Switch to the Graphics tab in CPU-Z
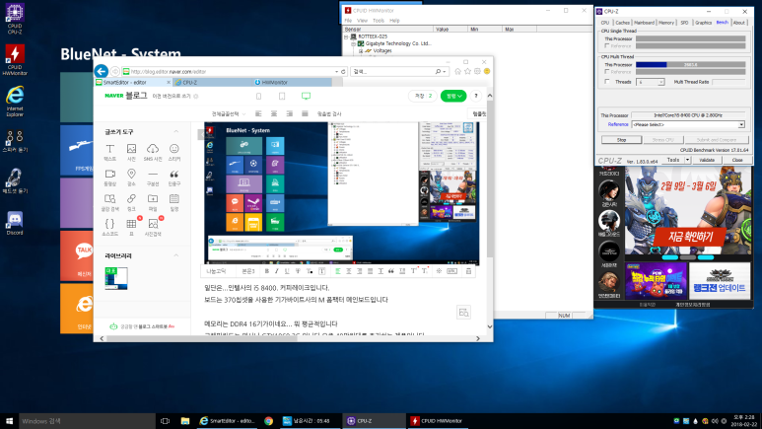The image size is (762, 429). [703, 23]
